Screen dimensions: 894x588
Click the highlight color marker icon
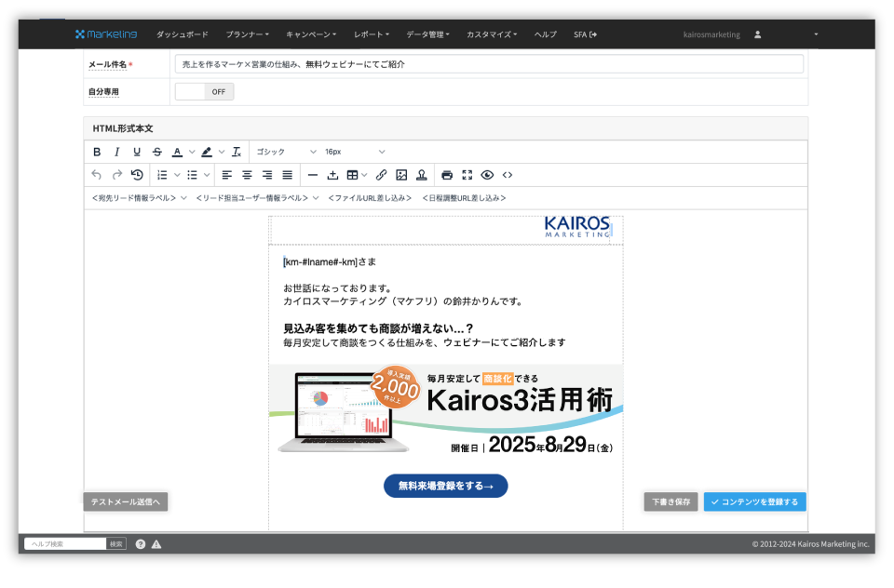point(207,153)
